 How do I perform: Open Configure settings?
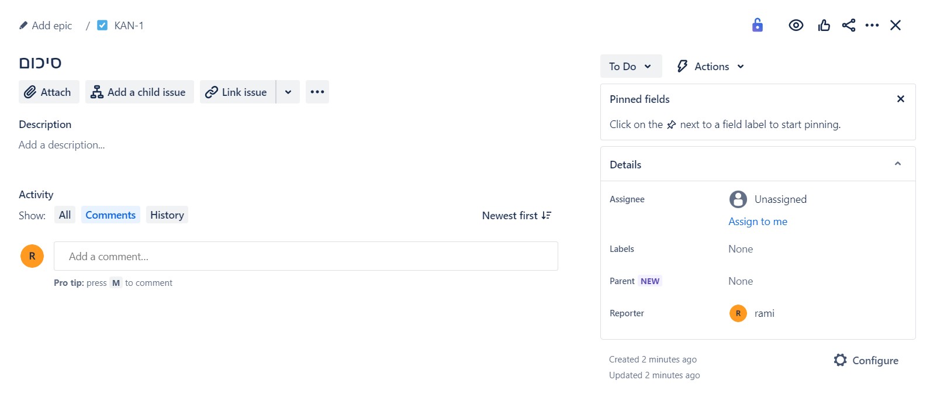coord(866,361)
